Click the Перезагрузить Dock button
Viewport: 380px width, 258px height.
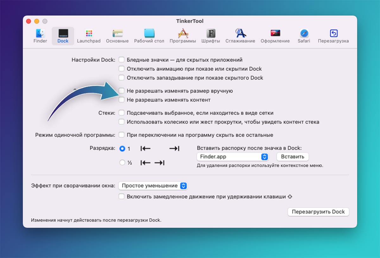coord(318,212)
